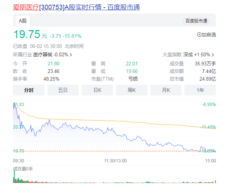Open the 深成 index link
225x187 pixels.
188,54
